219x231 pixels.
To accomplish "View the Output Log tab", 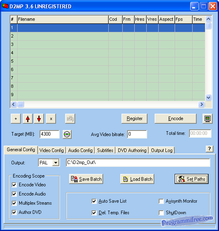I will 162,150.
